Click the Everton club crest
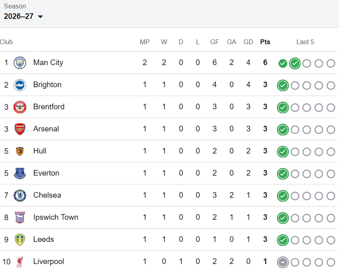This screenshot has height=272, width=339. click(20, 173)
